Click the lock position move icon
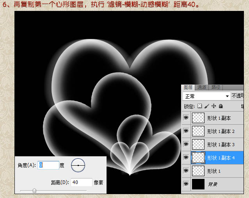 pyautogui.click(x=214, y=106)
